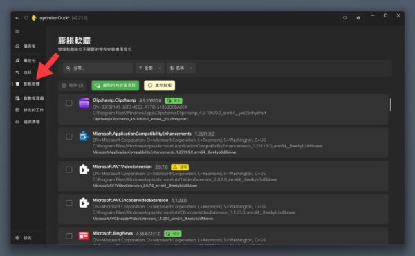Check the Microsoft.AV1VideoExtension checkbox

pyautogui.click(x=69, y=170)
